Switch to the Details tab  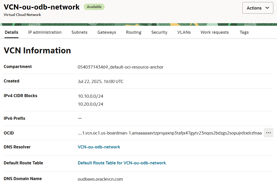(11, 32)
